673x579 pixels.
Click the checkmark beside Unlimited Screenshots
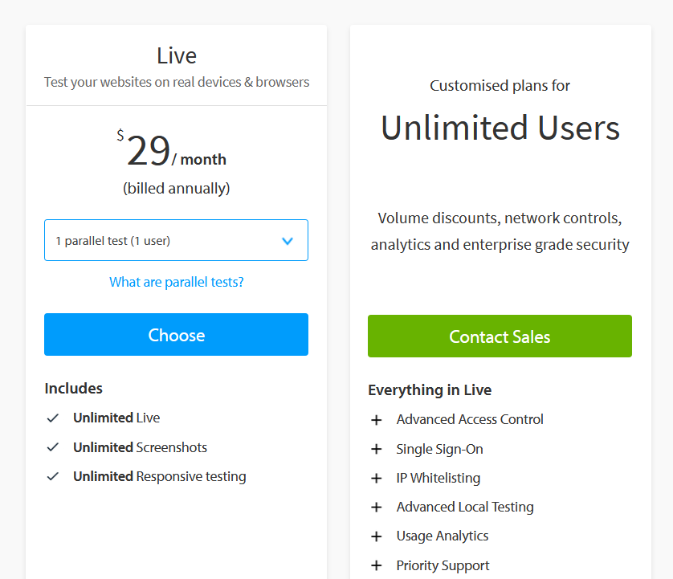[53, 447]
